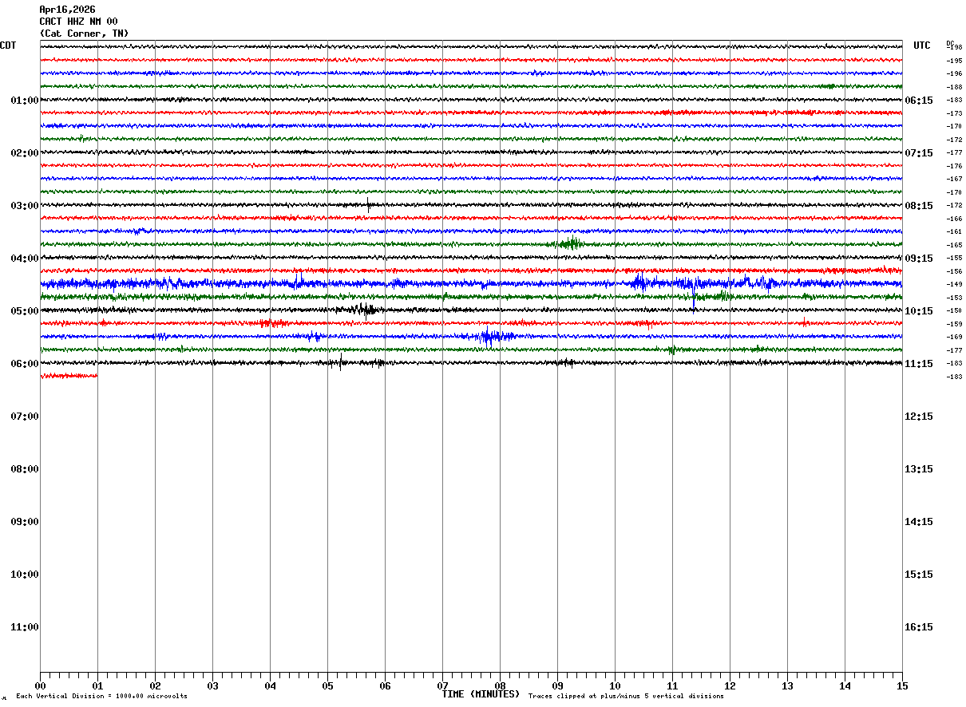This screenshot has width=966, height=707.
Task: Select minute 00 on the time axis
Action: click(x=40, y=685)
